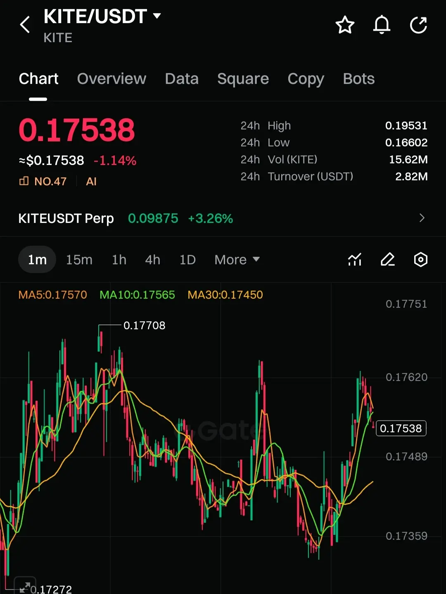Open the Bots tab

tap(358, 79)
